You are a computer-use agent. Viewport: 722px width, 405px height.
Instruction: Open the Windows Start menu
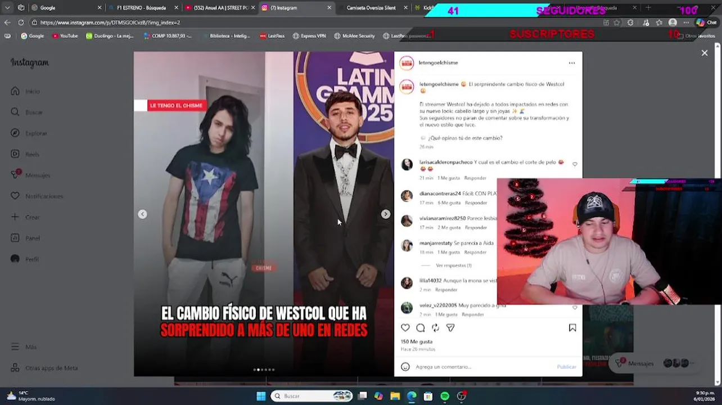[x=261, y=396]
